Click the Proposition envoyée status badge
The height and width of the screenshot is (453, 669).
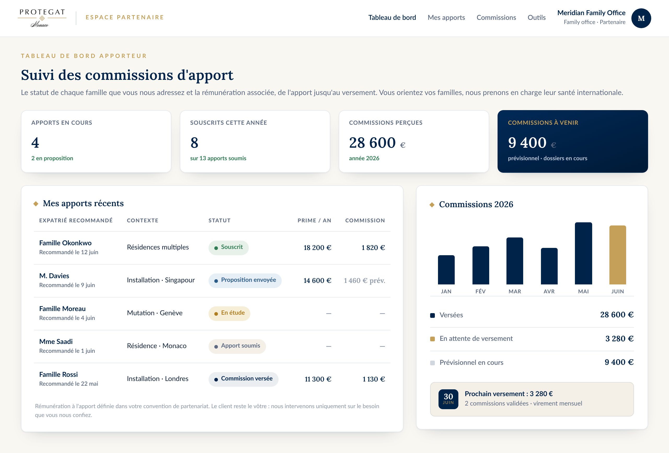coord(245,281)
